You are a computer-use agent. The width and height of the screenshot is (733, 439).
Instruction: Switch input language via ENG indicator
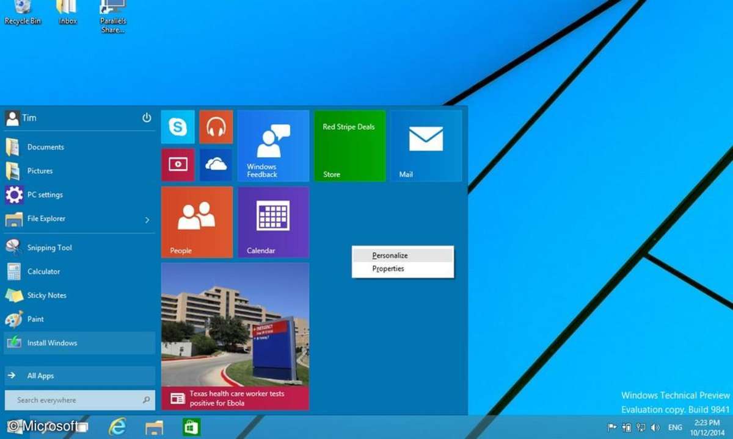676,427
